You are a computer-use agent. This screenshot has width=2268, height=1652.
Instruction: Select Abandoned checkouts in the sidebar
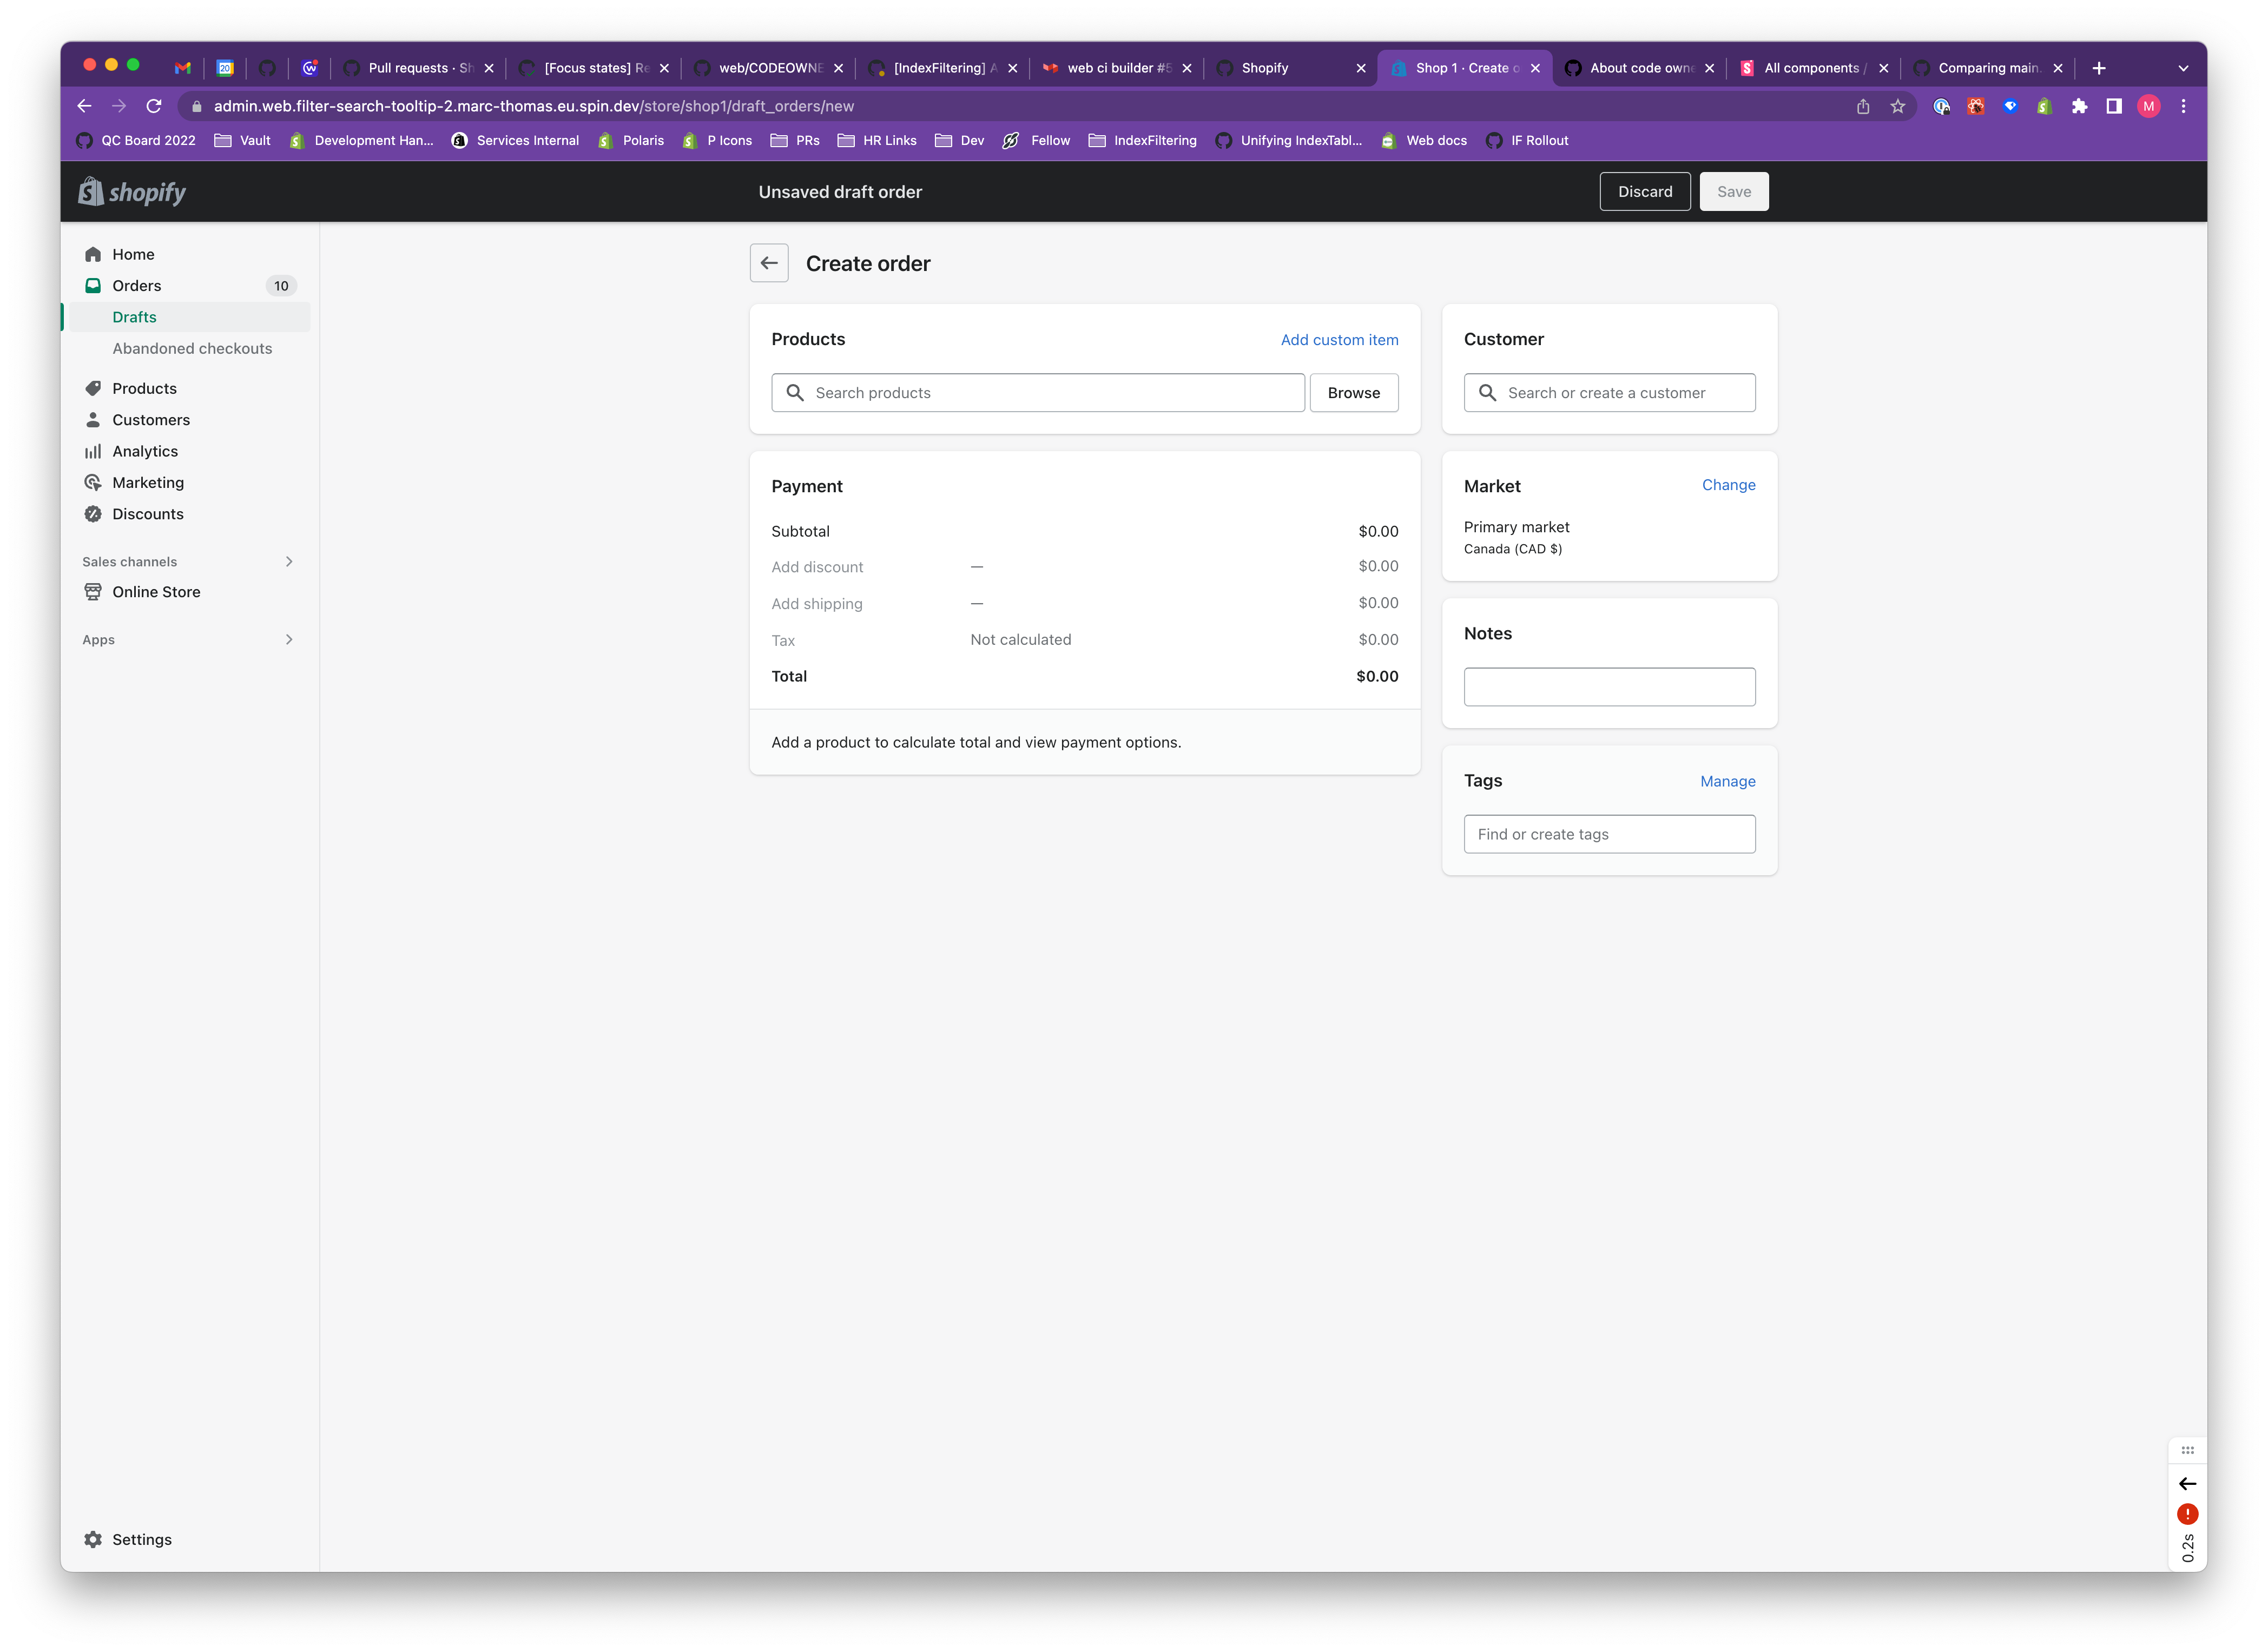tap(192, 348)
